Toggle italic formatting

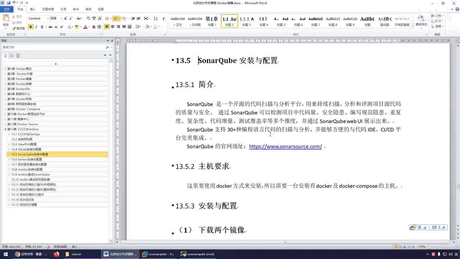point(36,27)
